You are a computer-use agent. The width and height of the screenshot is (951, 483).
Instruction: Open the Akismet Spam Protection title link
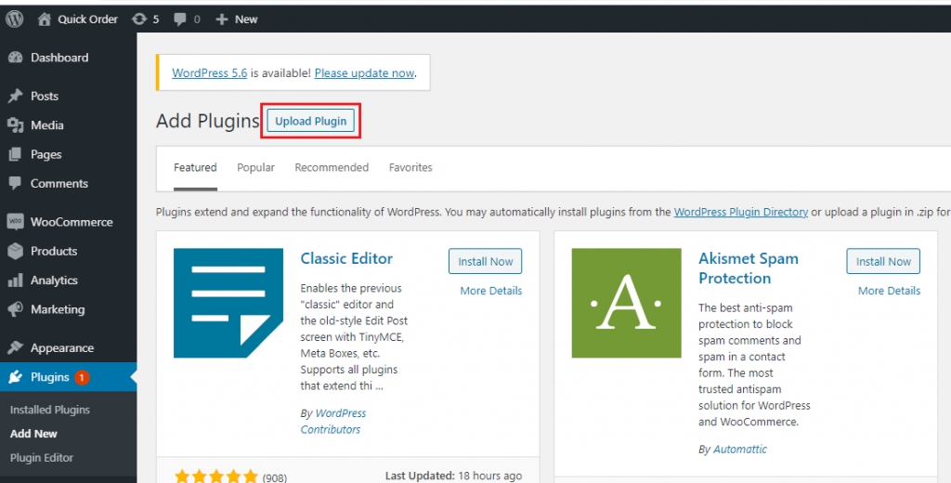click(x=748, y=268)
